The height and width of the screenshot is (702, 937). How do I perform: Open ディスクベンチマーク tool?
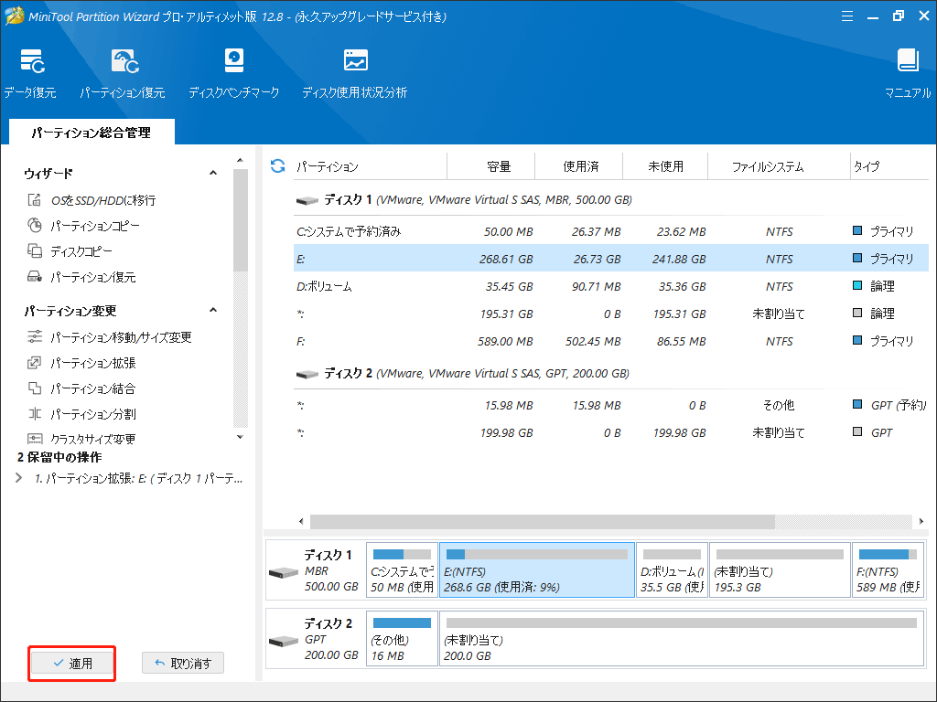point(233,73)
